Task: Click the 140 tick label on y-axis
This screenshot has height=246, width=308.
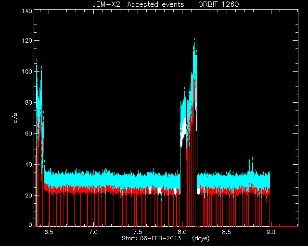Action: pyautogui.click(x=27, y=11)
